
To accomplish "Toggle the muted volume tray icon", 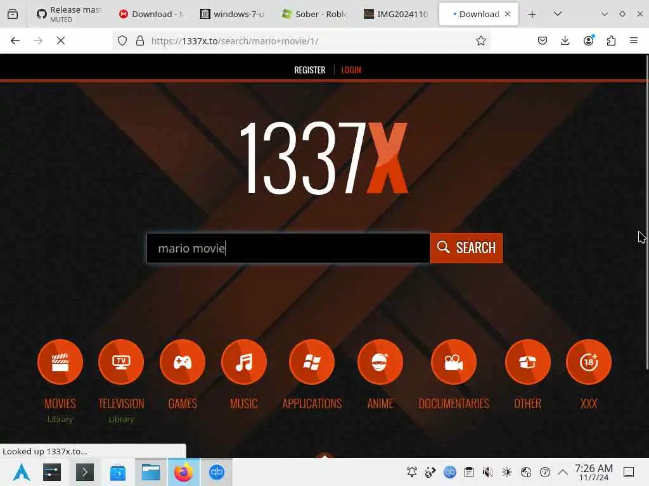I will [487, 472].
